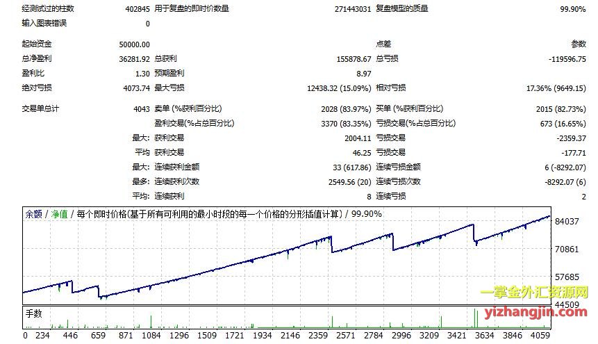598x344 pixels.
Task: Select the 交易单总计 value 4043
Action: (140, 108)
